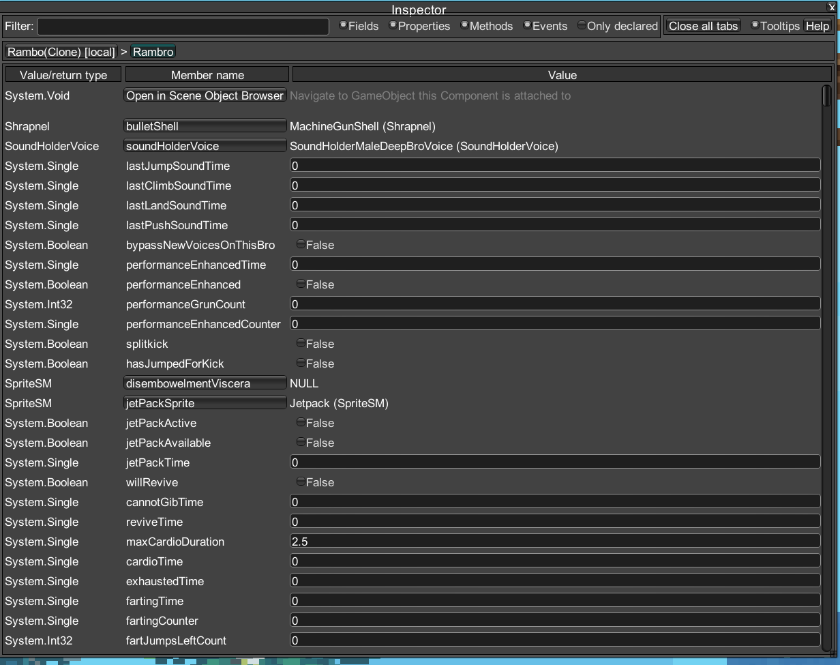The image size is (840, 665).
Task: Edit the fartingTime value field
Action: [x=555, y=600]
